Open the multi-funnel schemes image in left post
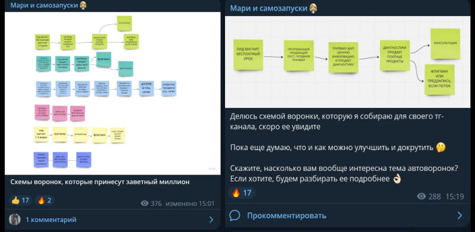Viewport: 475px width, 232px height. point(112,93)
